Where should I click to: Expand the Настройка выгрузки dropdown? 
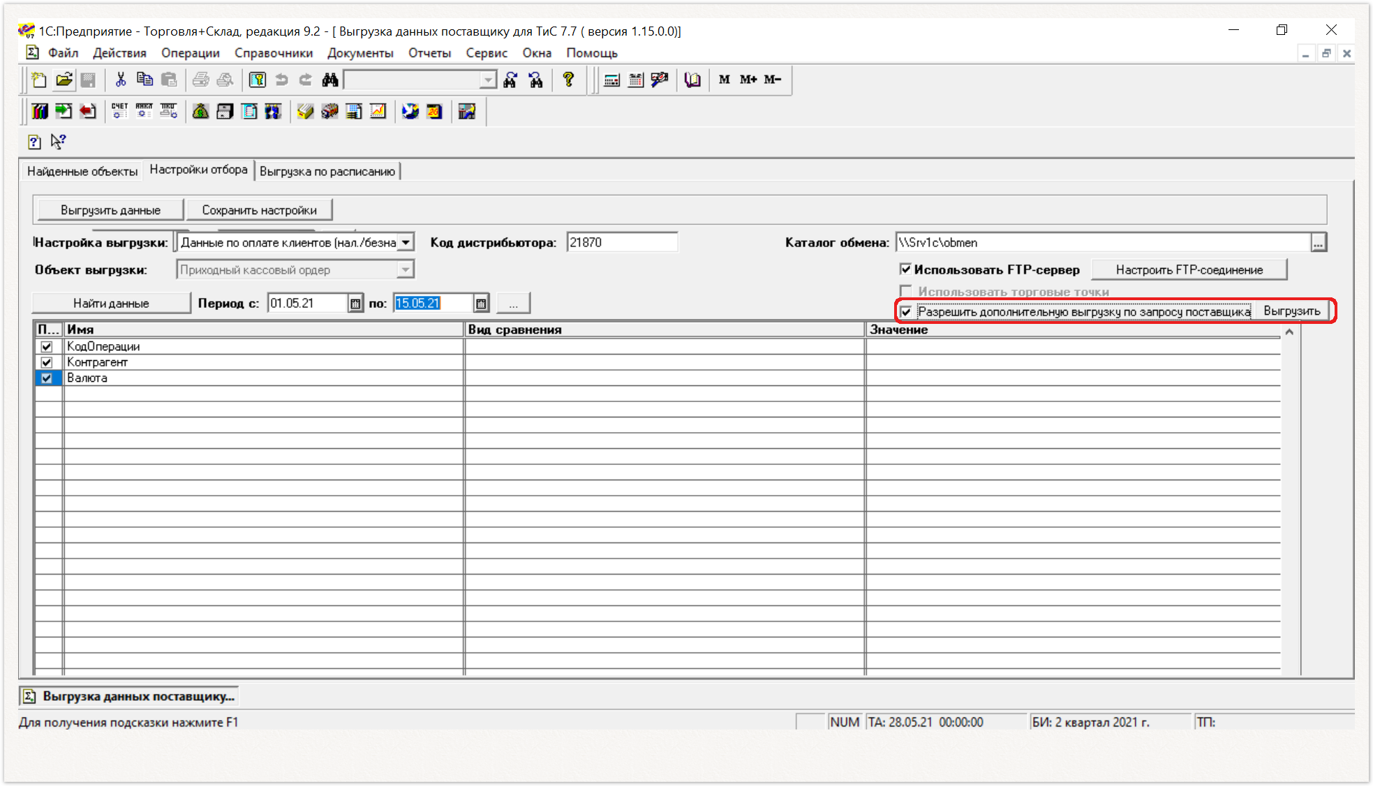[x=406, y=242]
